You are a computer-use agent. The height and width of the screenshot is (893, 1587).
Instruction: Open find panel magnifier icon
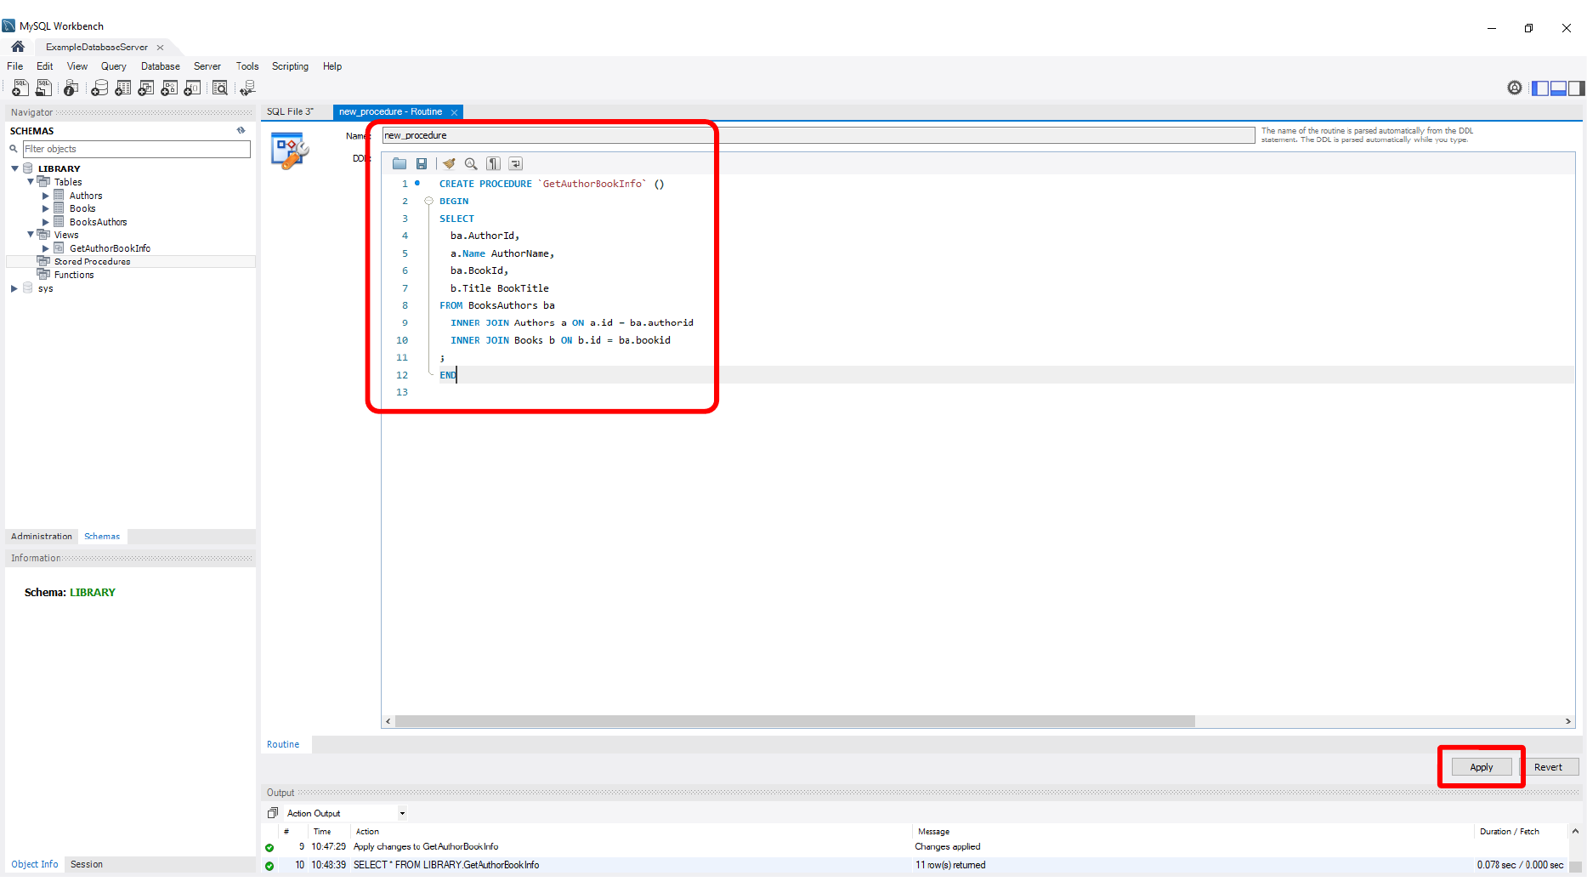471,163
